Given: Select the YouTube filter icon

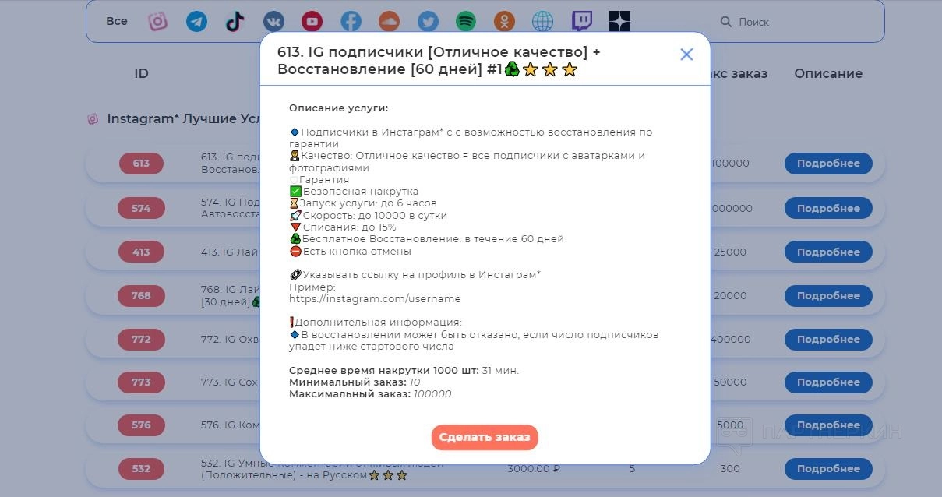Looking at the screenshot, I should coord(312,22).
